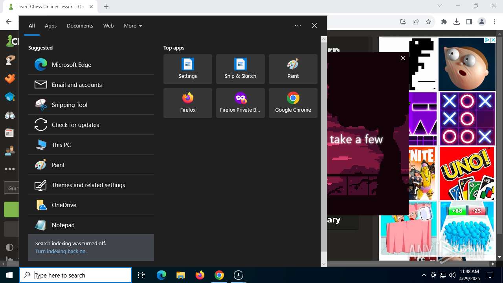Open Microsoft Edge from suggested list
503x283 pixels.
(x=91, y=64)
